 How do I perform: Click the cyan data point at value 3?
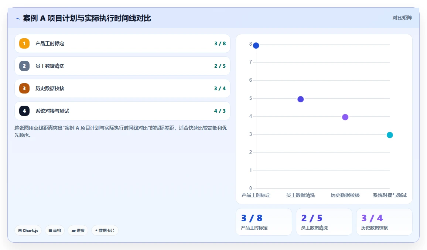click(390, 135)
